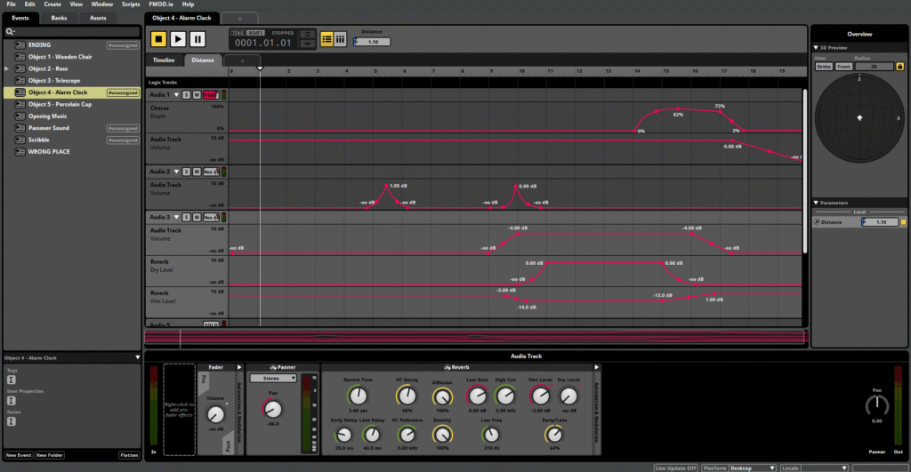
Task: Select Ortho view in 3D Preview
Action: click(823, 67)
